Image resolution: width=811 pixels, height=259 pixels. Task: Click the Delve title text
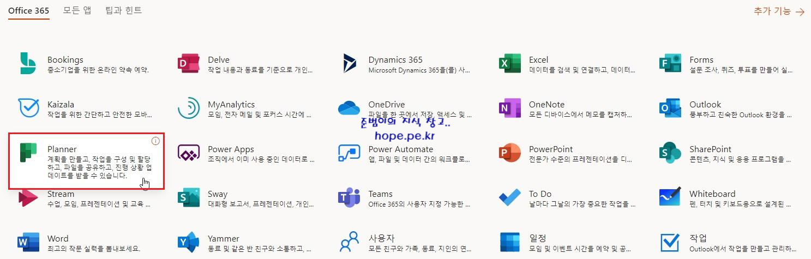point(219,59)
